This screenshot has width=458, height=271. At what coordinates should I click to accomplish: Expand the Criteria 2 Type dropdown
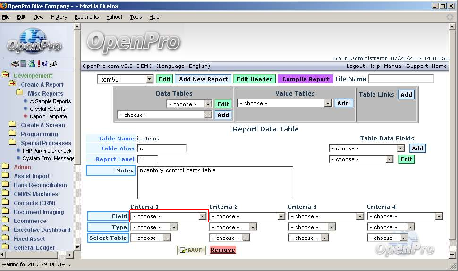(x=233, y=227)
